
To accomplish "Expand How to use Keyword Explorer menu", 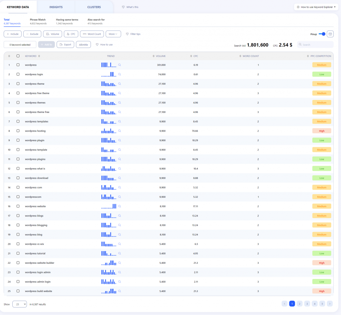I will [316, 7].
